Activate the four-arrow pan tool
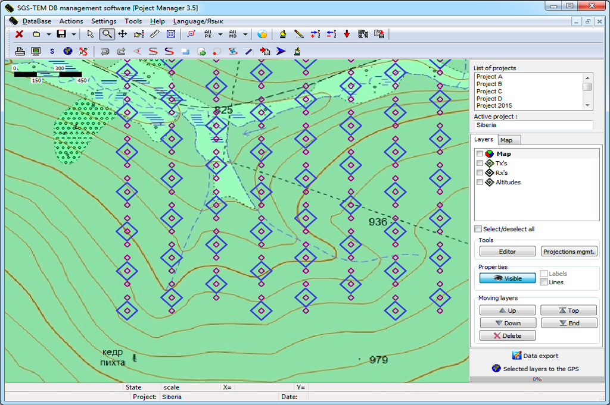Image resolution: width=610 pixels, height=405 pixels. click(x=123, y=34)
